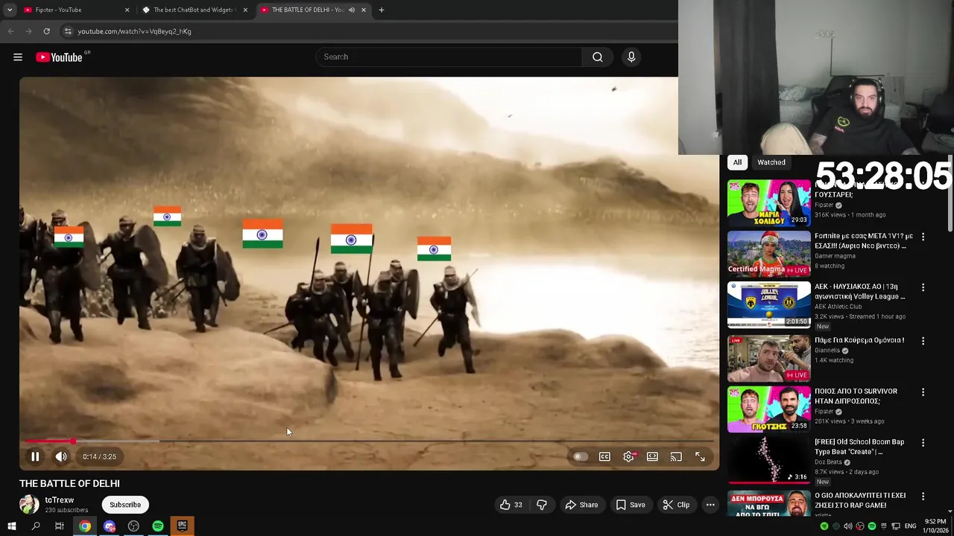This screenshot has height=536, width=954.
Task: Open Windows taskbar search
Action: point(35,526)
